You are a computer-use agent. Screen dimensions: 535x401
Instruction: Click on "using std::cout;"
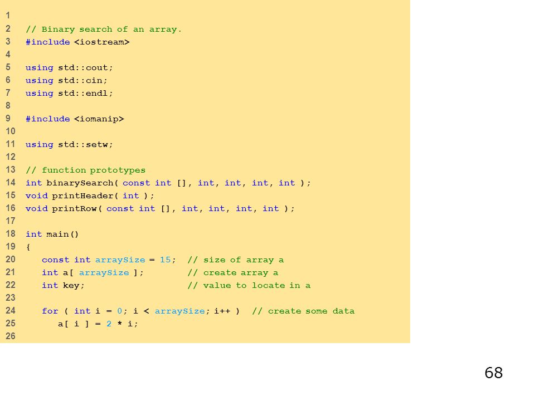coord(69,67)
